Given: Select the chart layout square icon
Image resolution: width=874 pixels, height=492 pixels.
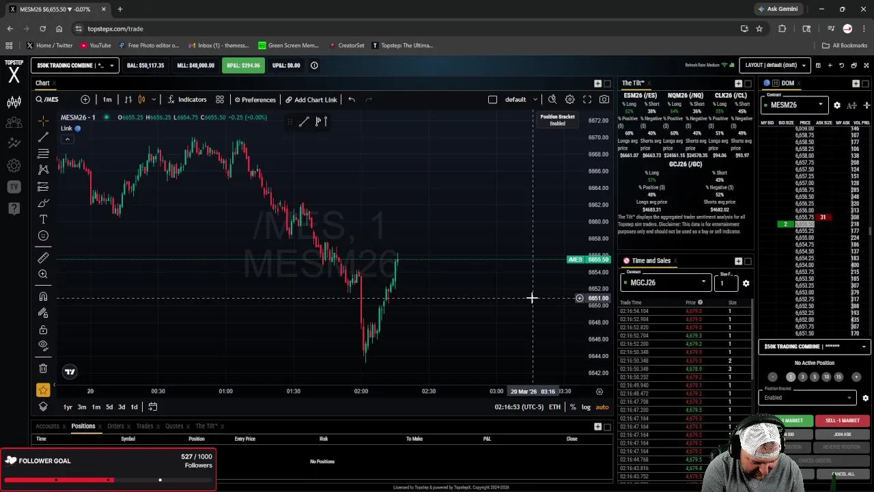Looking at the screenshot, I should (492, 100).
